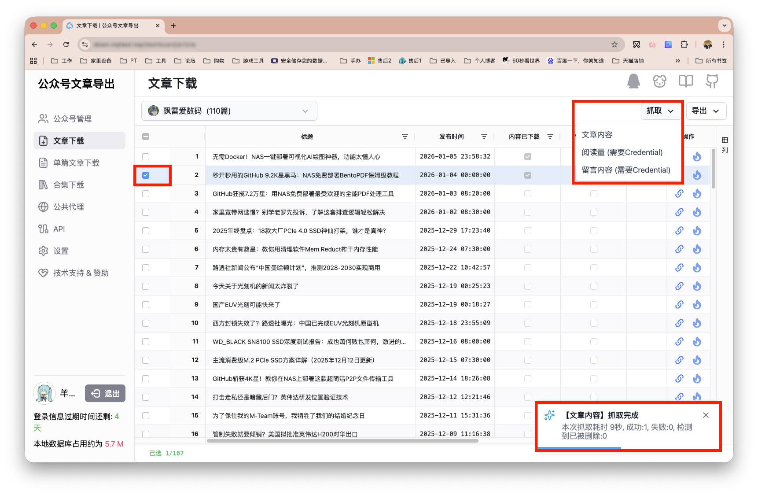Open the documentation book icon
The height and width of the screenshot is (495, 758).
coord(685,81)
